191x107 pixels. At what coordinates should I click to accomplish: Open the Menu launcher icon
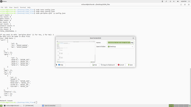click(x=1, y=1)
